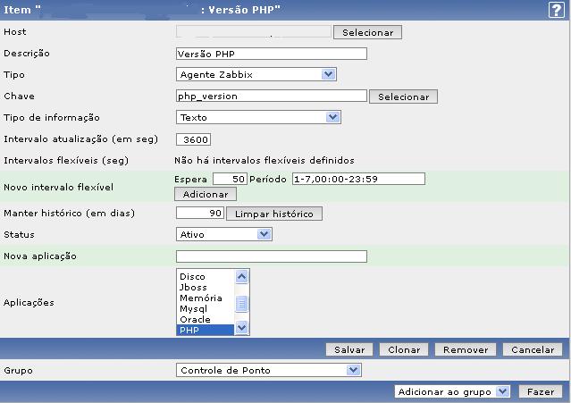Open the Status dropdown Ativo
Image resolution: width=571 pixels, height=403 pixels.
click(x=224, y=234)
